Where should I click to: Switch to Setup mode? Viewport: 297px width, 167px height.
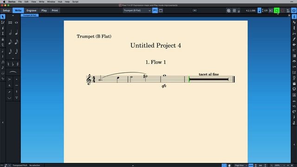[6, 10]
